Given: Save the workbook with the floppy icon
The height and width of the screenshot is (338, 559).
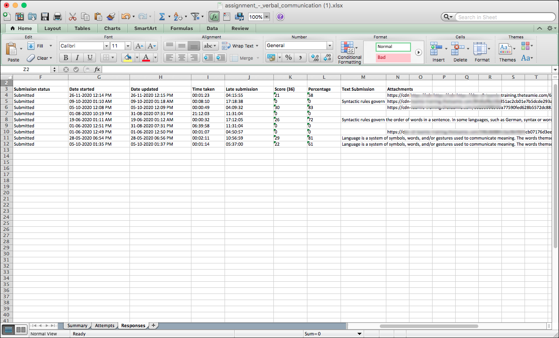Looking at the screenshot, I should [44, 17].
